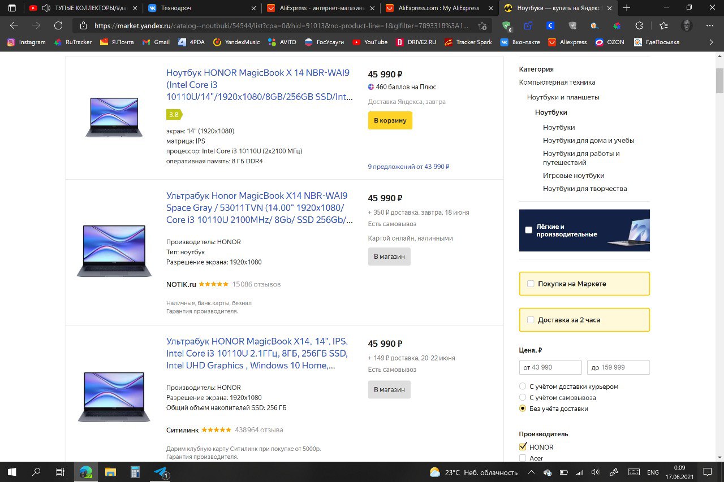Open YandexMusic bookmark
The height and width of the screenshot is (482, 724).
[236, 42]
